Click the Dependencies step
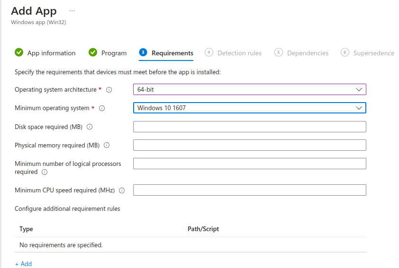Screen dimensions: 399x268 click(x=308, y=53)
